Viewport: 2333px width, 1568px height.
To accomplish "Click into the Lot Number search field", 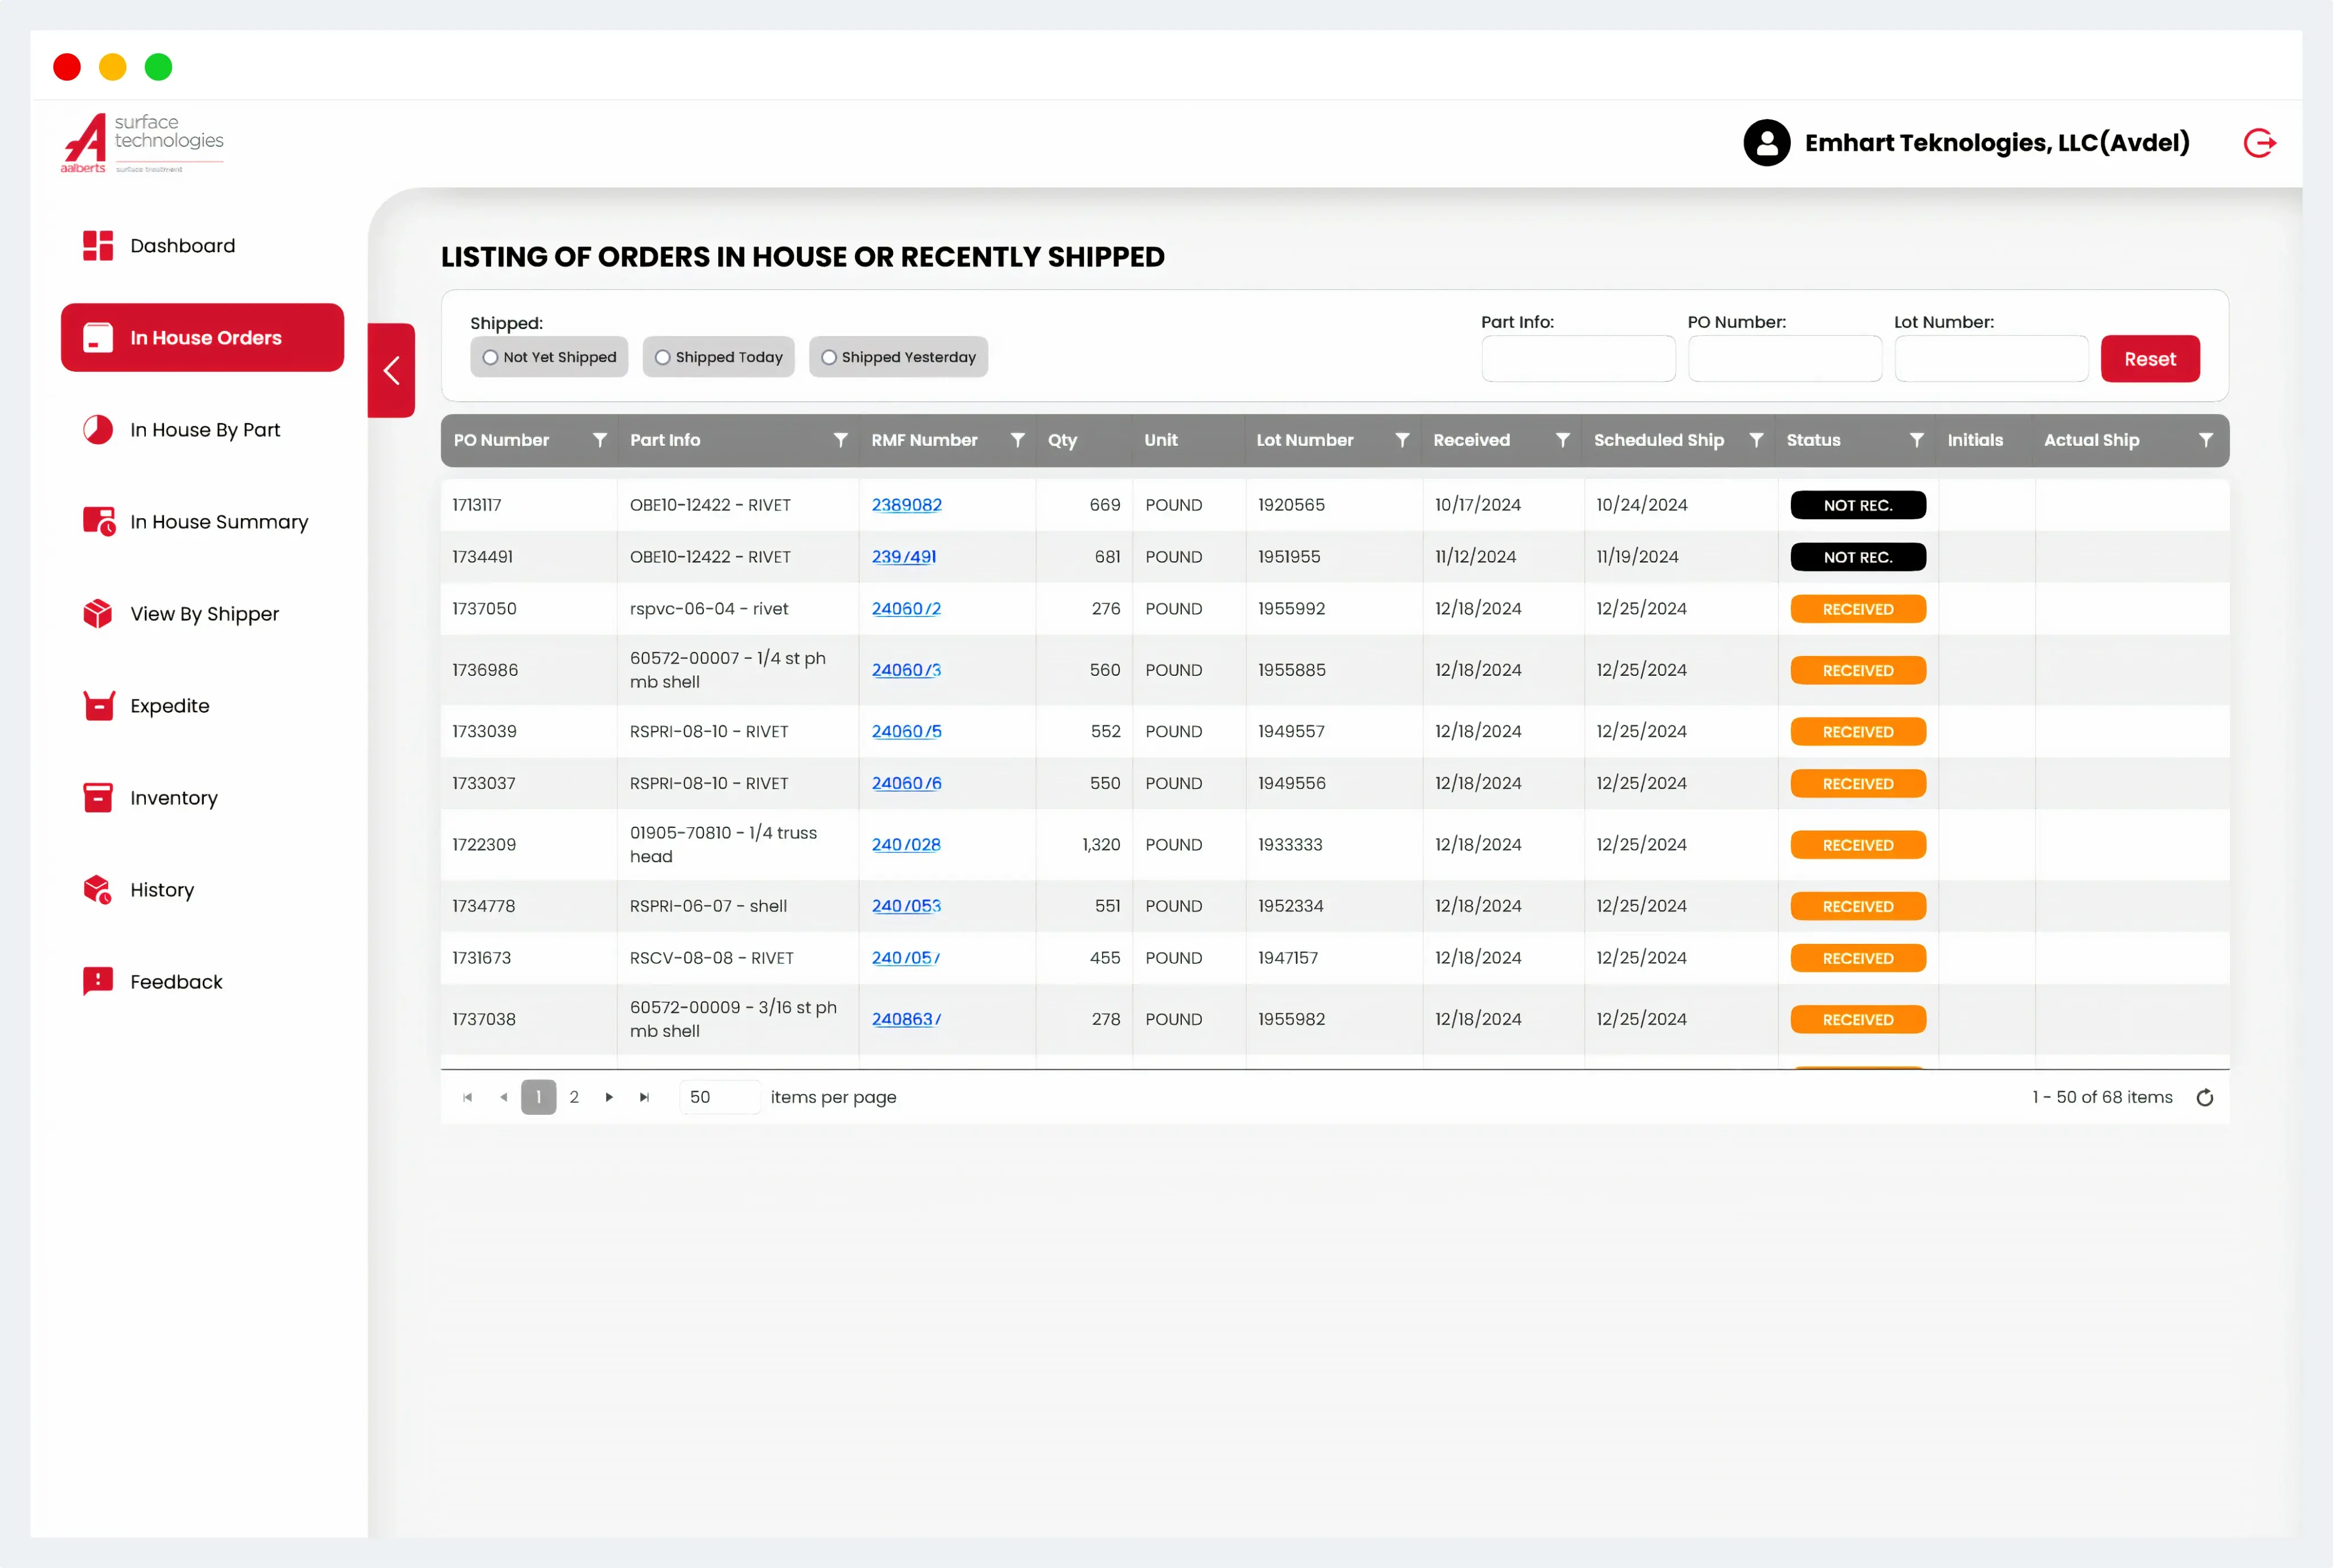I will pos(1990,359).
